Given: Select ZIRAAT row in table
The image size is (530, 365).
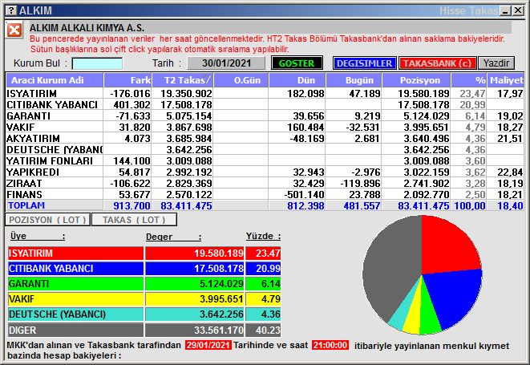Looking at the screenshot, I should coord(265,184).
